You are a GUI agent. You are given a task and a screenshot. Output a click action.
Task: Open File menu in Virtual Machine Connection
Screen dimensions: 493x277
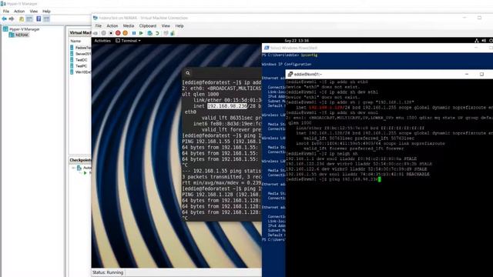(x=99, y=25)
